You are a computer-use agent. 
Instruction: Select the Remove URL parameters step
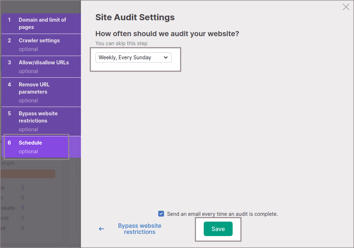point(34,88)
